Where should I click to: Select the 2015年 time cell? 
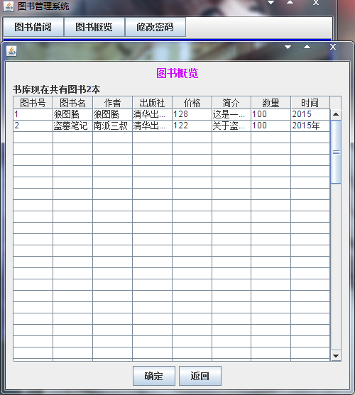(310, 126)
